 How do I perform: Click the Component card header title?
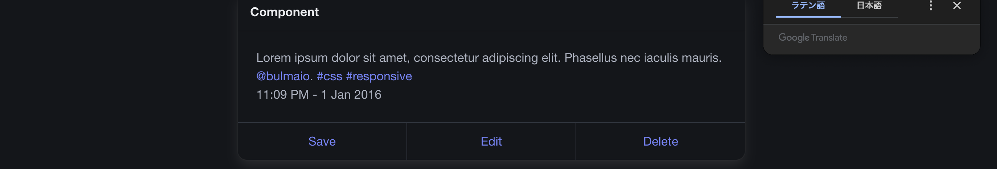(x=284, y=12)
